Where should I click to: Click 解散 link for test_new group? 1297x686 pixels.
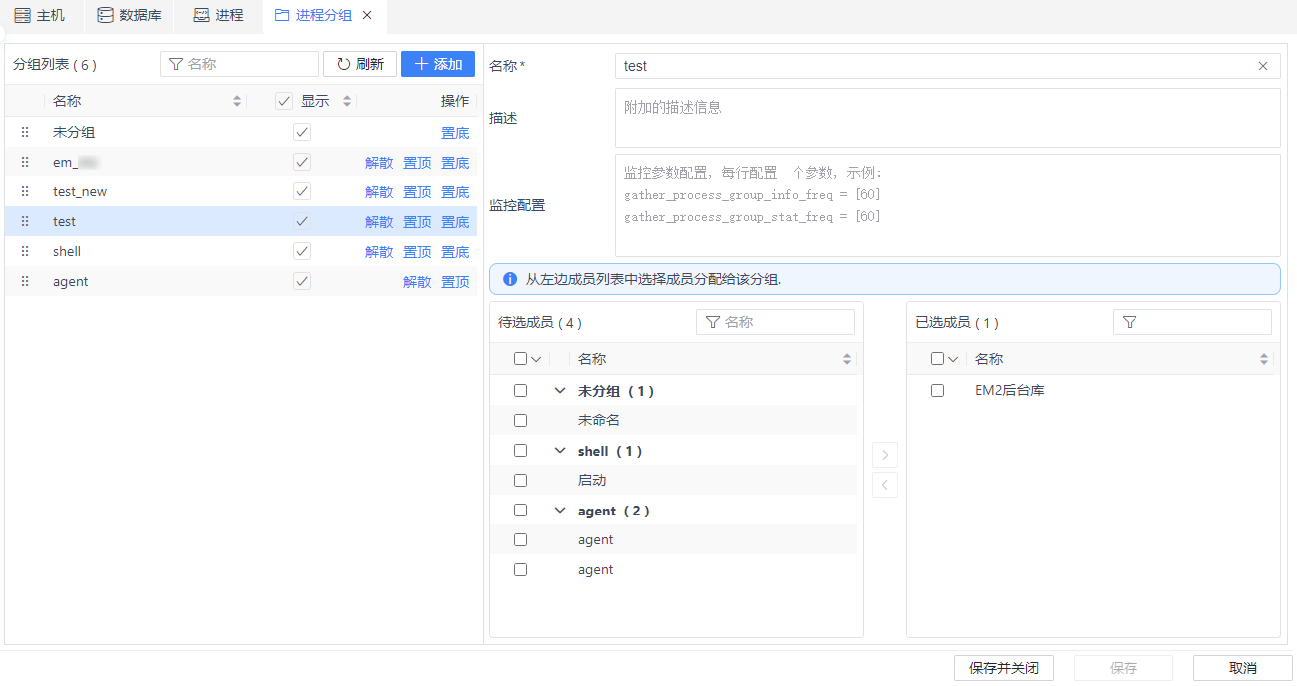click(x=379, y=192)
